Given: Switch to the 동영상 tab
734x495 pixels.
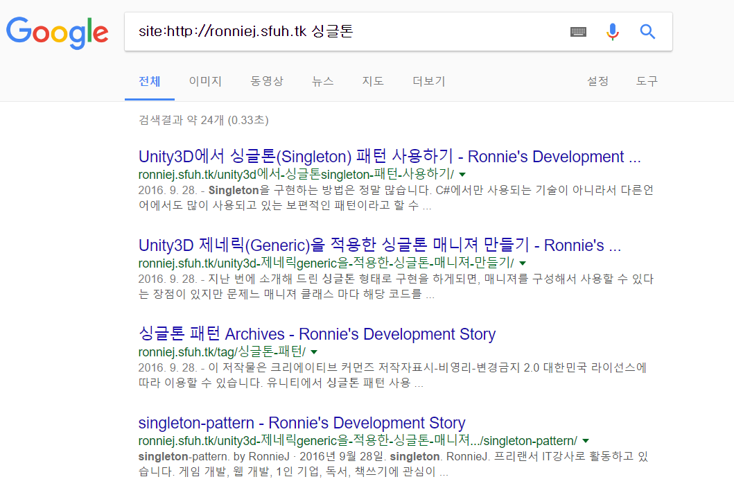Looking at the screenshot, I should click(266, 81).
